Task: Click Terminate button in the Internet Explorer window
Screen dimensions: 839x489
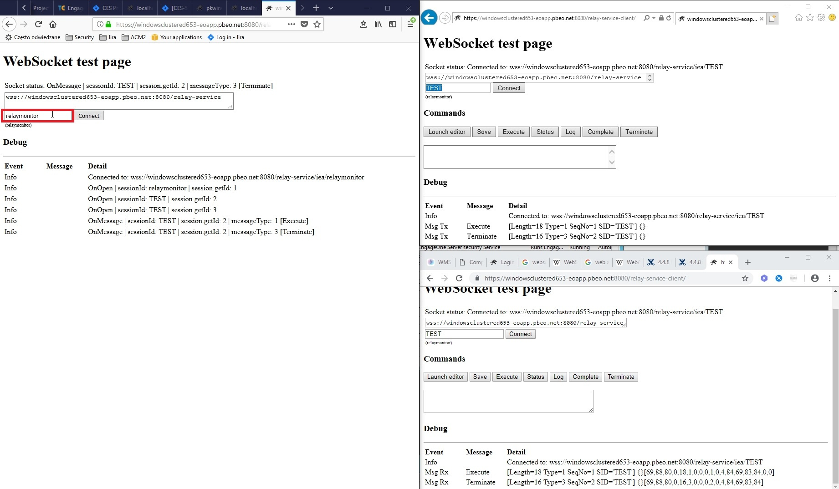Action: tap(639, 132)
